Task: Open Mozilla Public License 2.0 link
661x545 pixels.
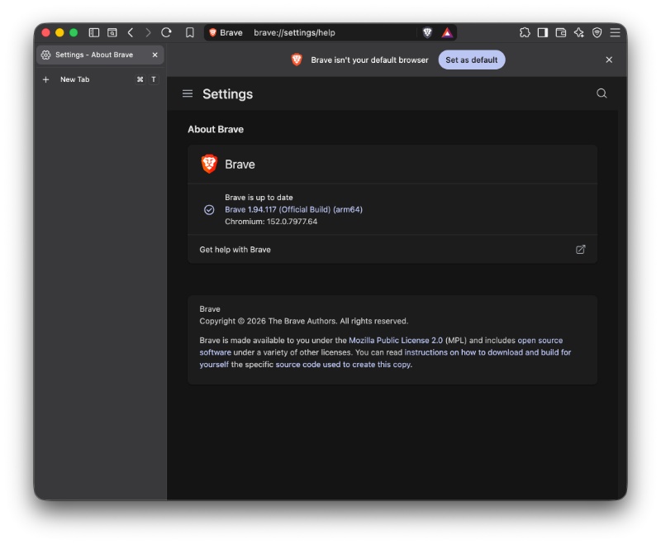Action: click(396, 341)
